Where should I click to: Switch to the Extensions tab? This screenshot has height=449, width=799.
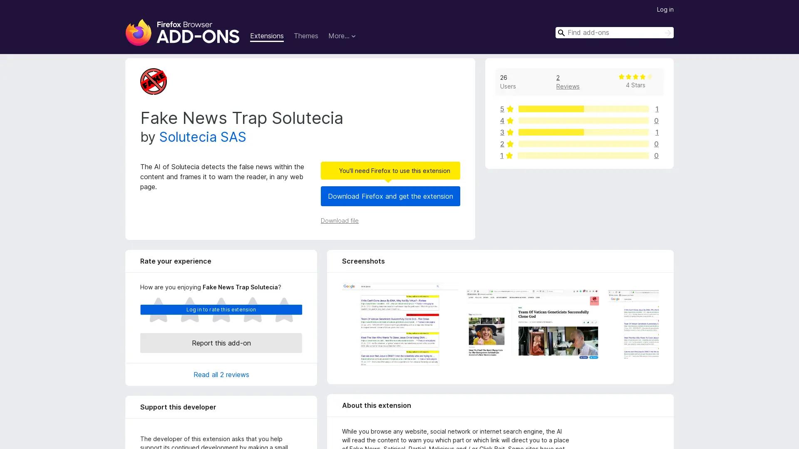(267, 36)
